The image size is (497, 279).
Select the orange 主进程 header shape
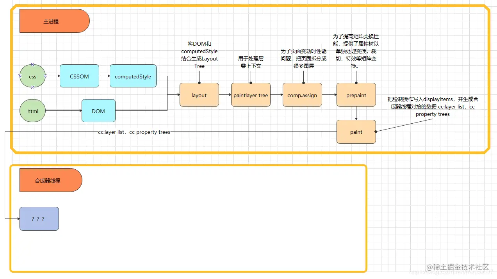pos(55,21)
